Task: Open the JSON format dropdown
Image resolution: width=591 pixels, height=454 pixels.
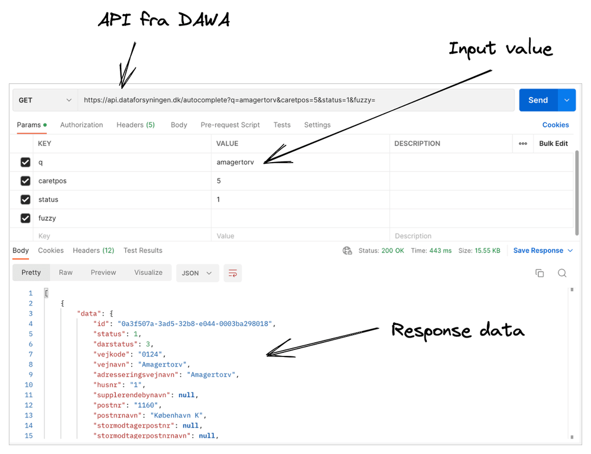Action: click(x=197, y=273)
